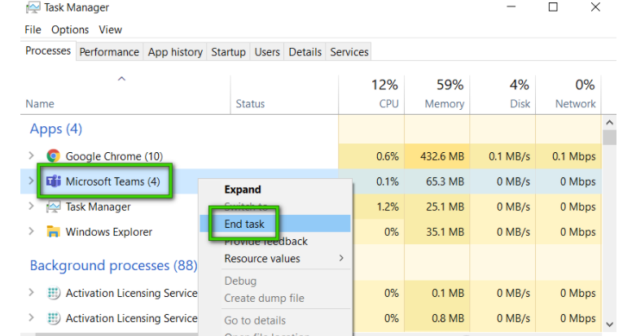Select the Processes tab
The width and height of the screenshot is (623, 336).
(48, 50)
